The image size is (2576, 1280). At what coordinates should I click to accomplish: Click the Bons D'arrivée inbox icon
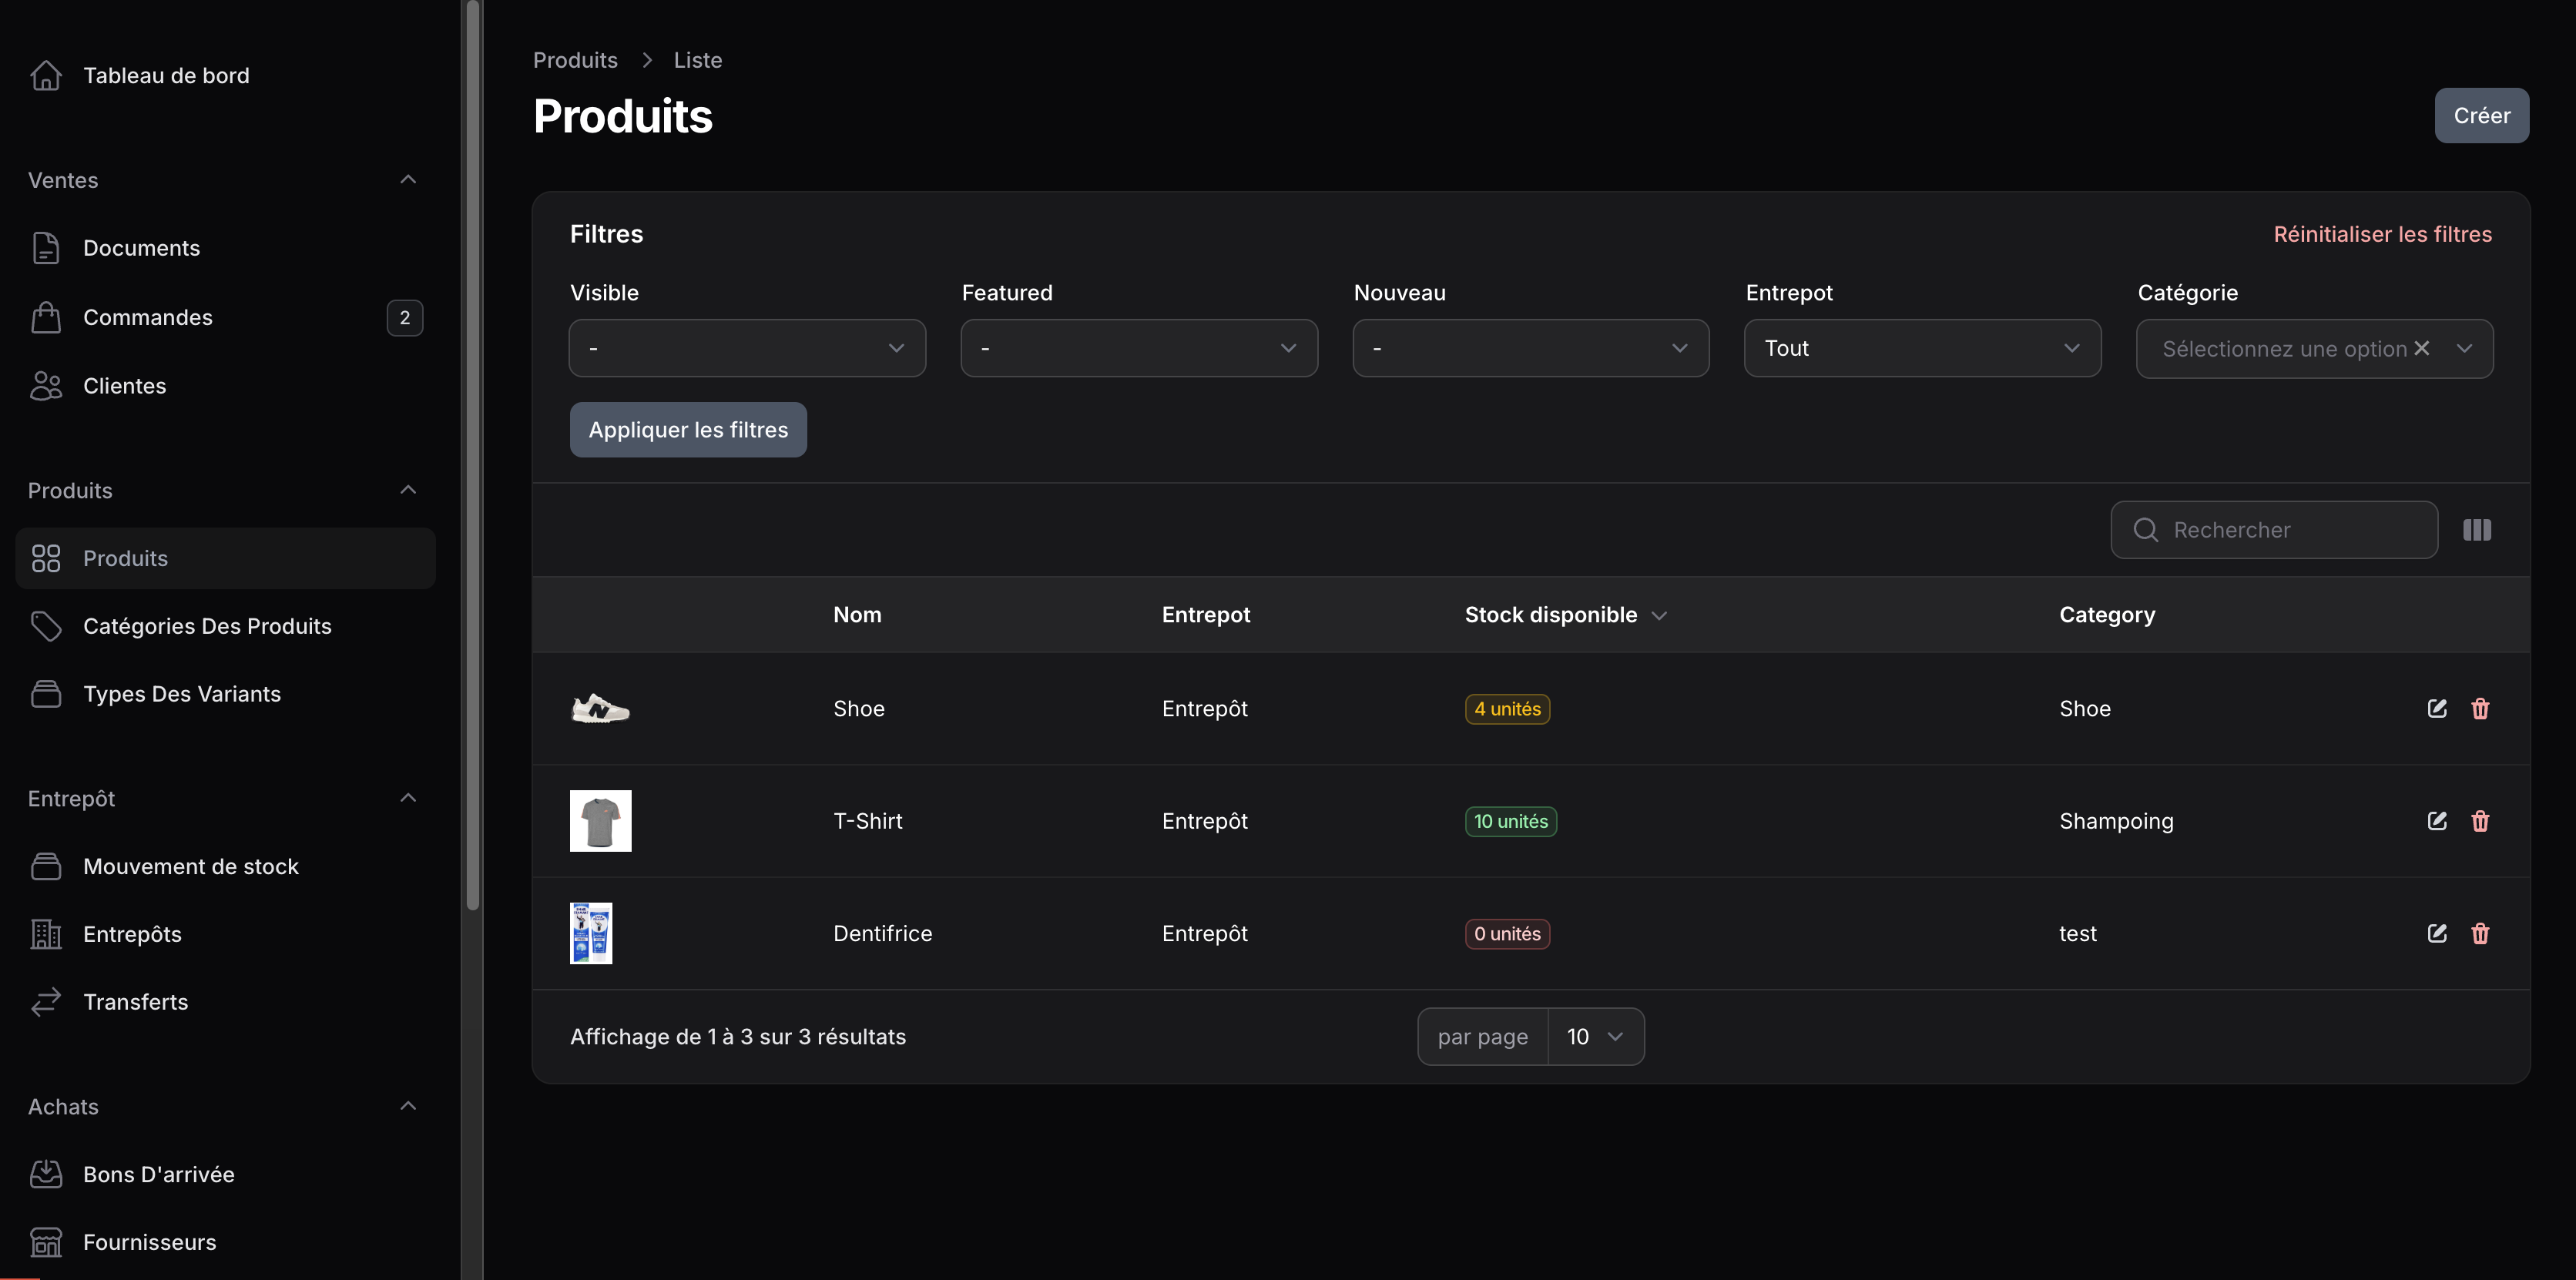click(x=46, y=1174)
